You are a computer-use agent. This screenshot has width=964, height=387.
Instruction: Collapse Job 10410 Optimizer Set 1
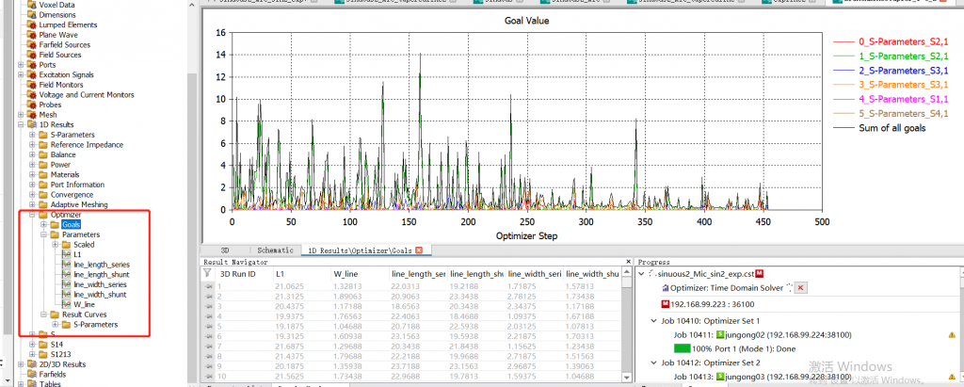pos(653,320)
